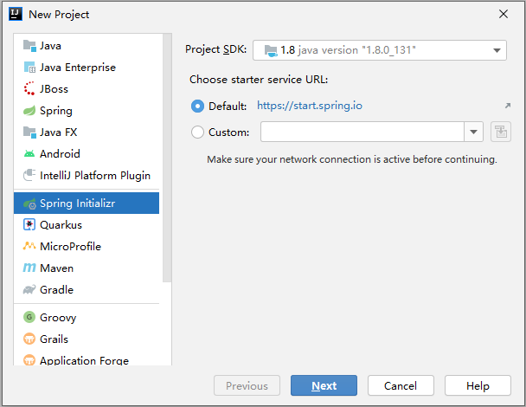Select the Quarkus project icon
Viewport: 526px width, 407px height.
(x=29, y=225)
